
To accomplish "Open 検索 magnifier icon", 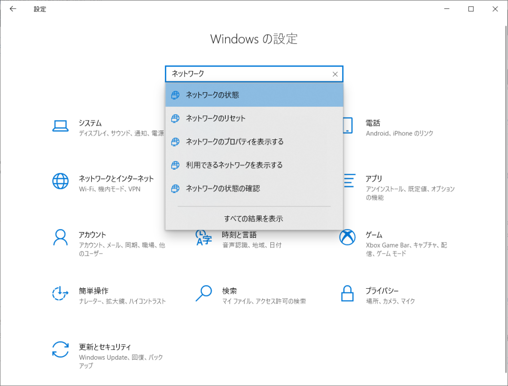I will coord(203,293).
